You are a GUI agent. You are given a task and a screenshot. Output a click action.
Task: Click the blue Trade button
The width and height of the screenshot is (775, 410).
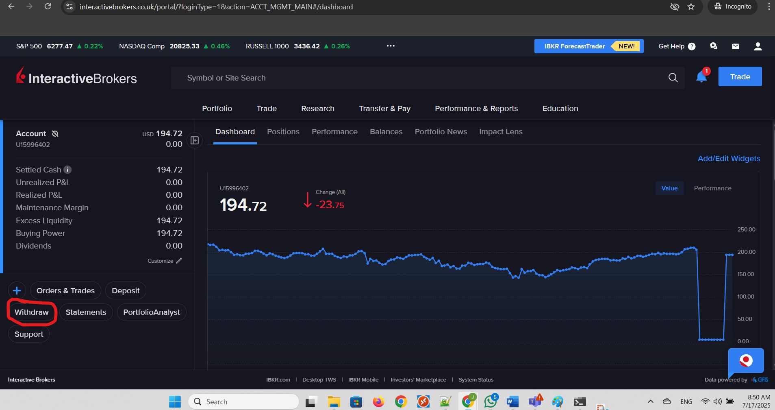click(740, 76)
